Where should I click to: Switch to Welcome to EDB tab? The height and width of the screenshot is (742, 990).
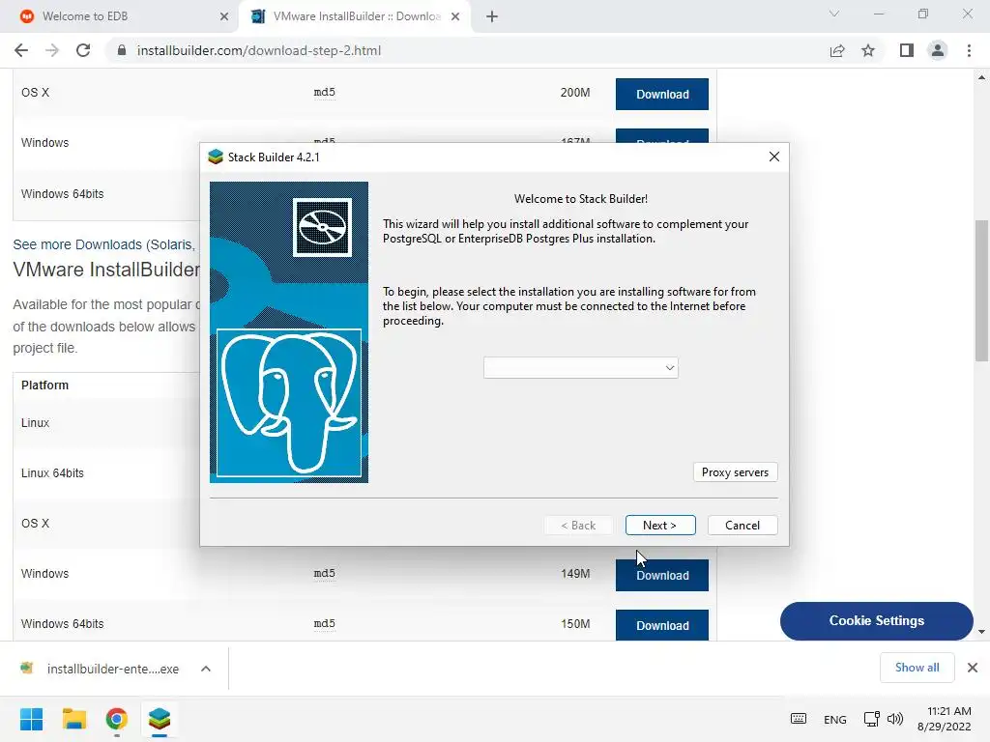120,16
